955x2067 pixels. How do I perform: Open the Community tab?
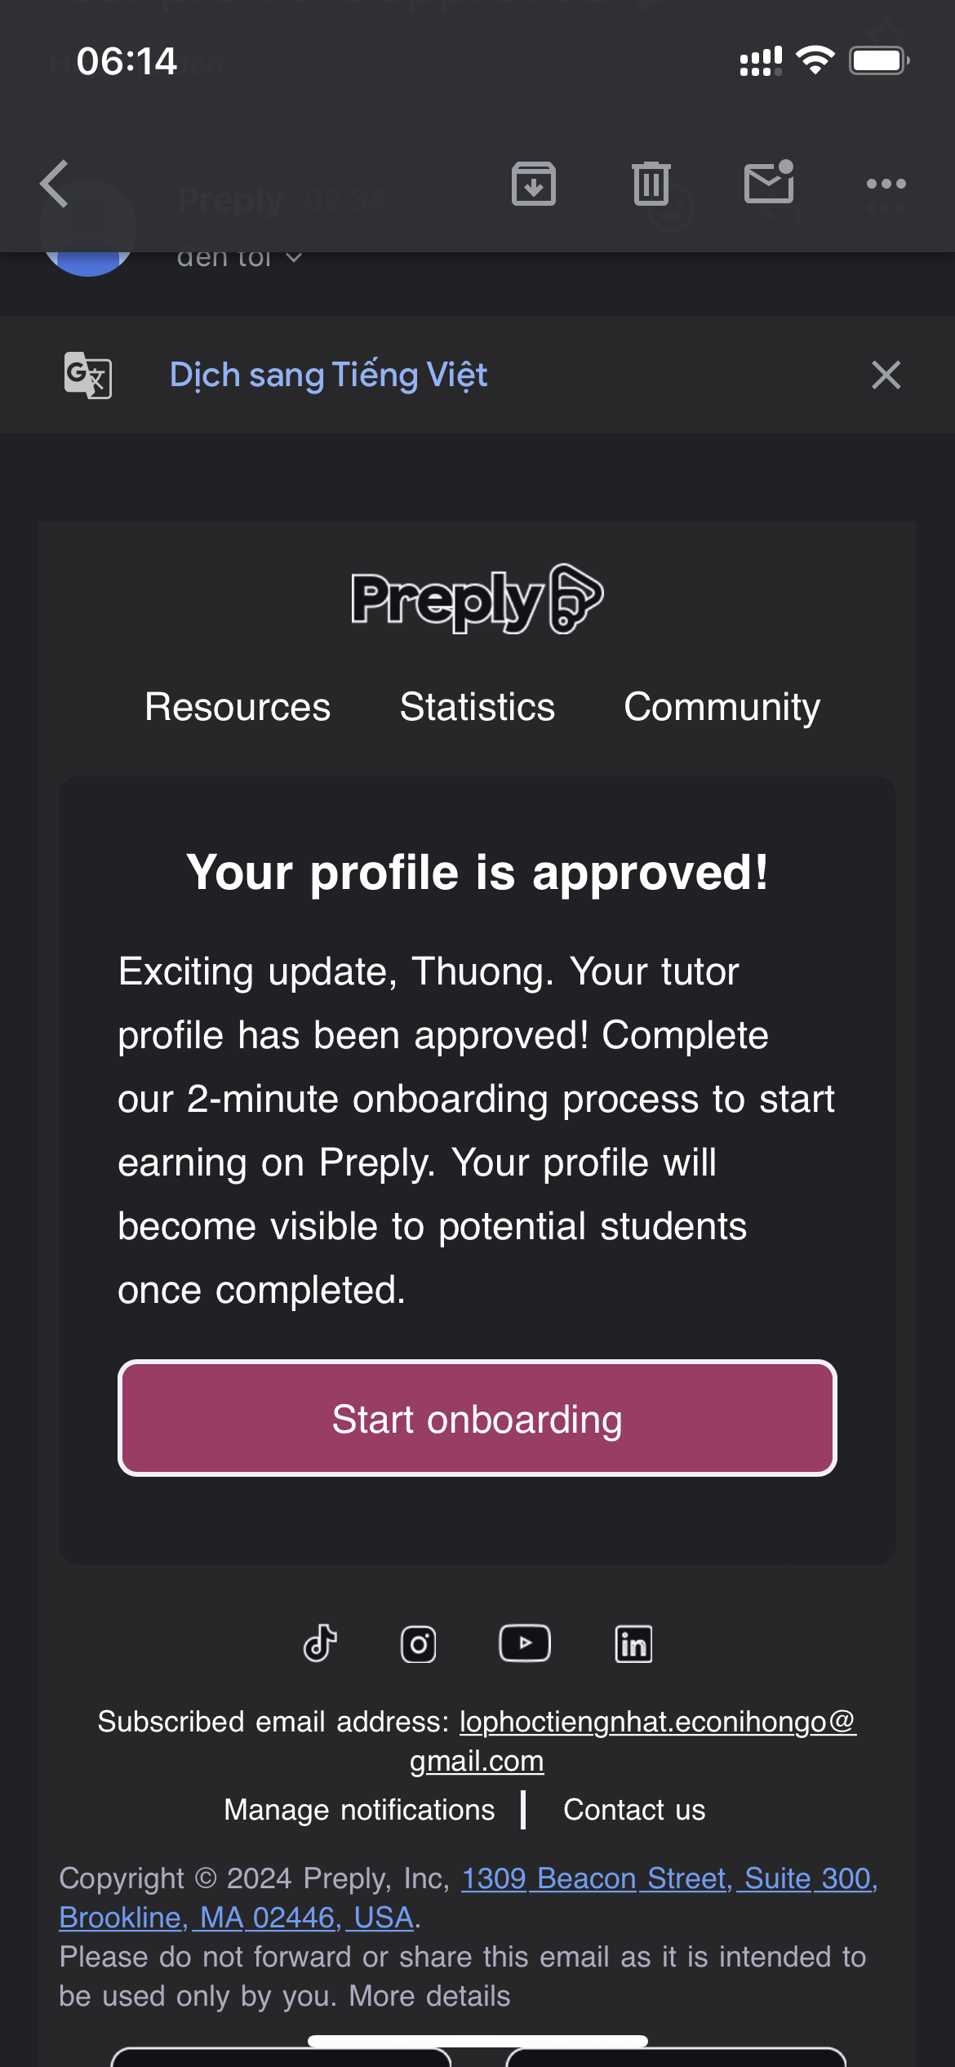[722, 707]
